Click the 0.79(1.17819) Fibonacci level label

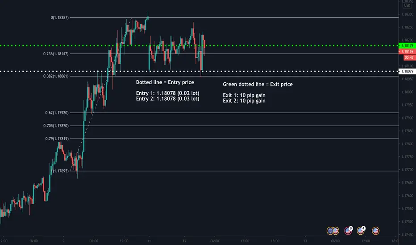tap(57, 139)
